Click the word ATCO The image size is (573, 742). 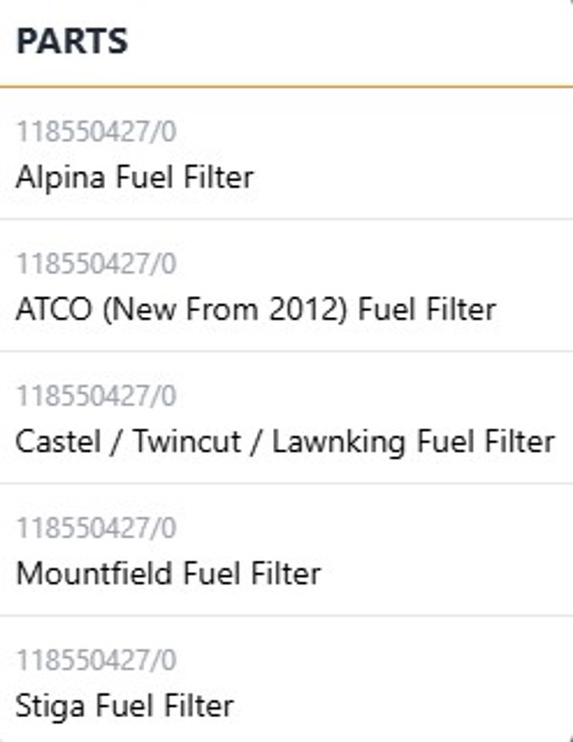pyautogui.click(x=53, y=309)
